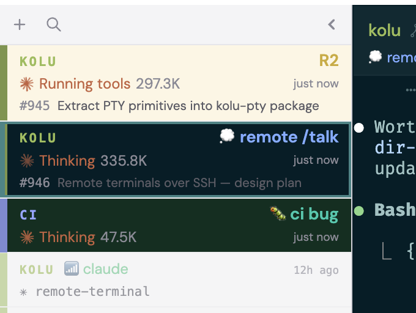Screen dimensions: 416x313
Task: Click the KOLU heading of the Running tools card
Action: coord(38,62)
